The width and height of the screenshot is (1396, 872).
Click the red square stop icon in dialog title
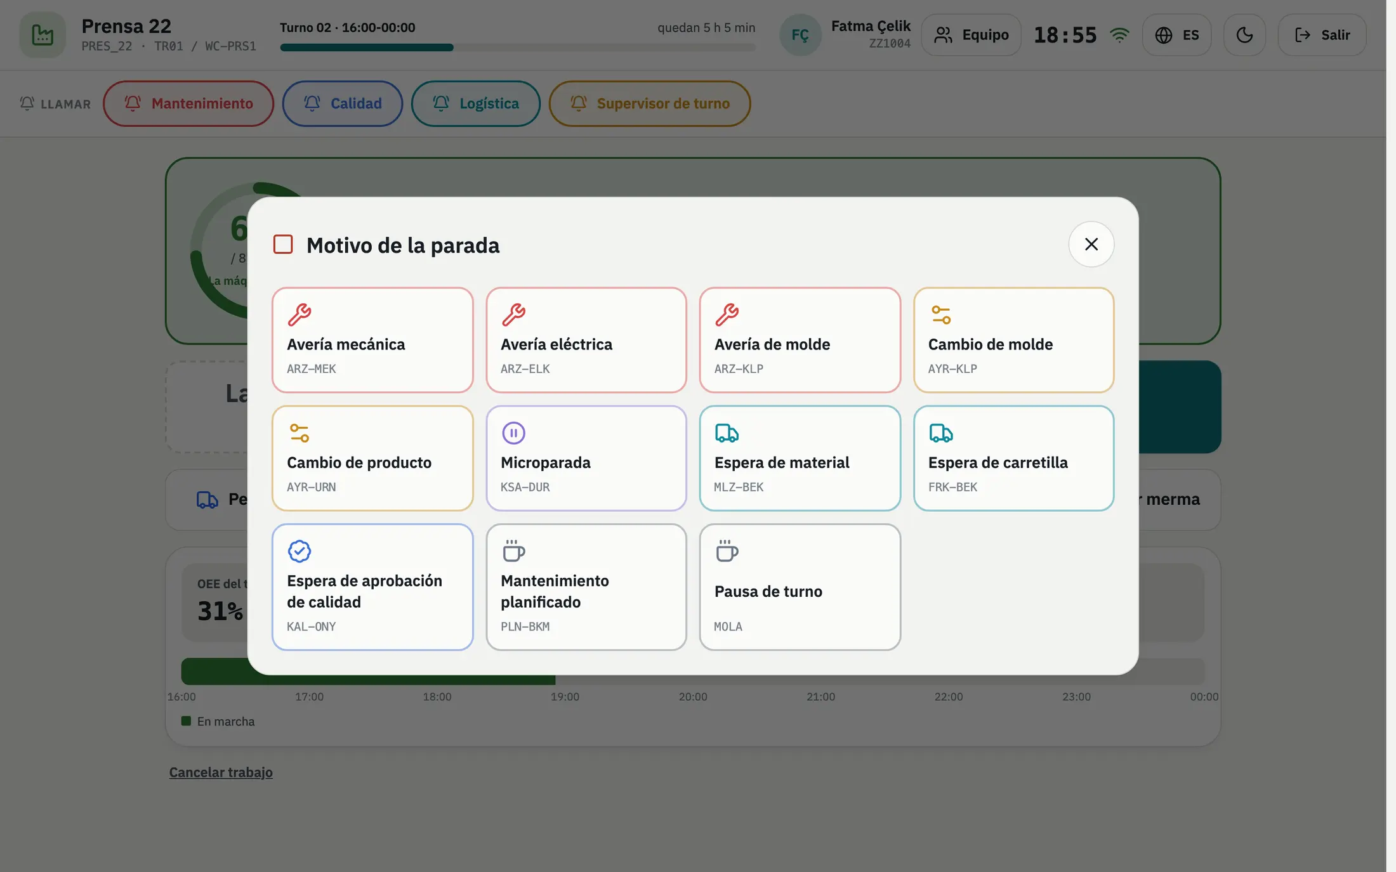coord(283,244)
